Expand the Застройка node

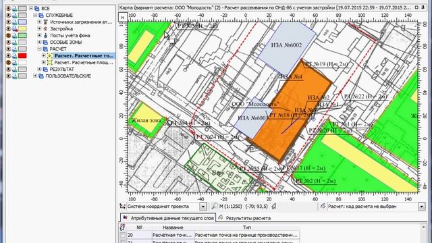[x=39, y=28]
